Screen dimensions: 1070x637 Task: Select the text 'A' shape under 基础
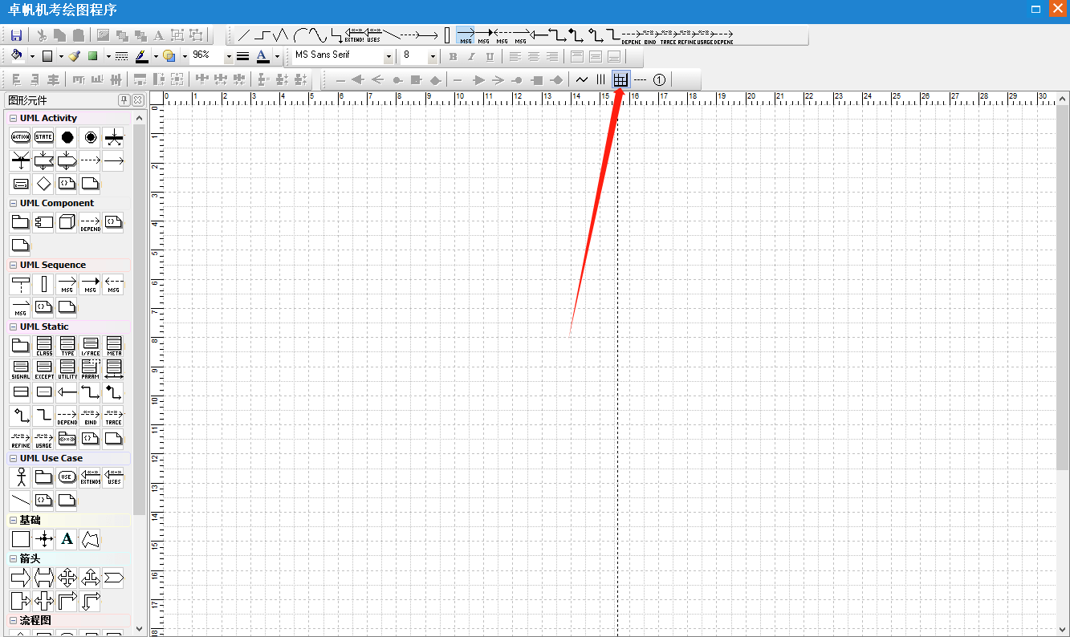[x=67, y=539]
